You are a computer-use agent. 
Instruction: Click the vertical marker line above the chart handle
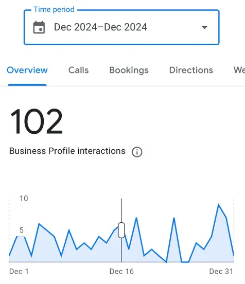coord(121,210)
